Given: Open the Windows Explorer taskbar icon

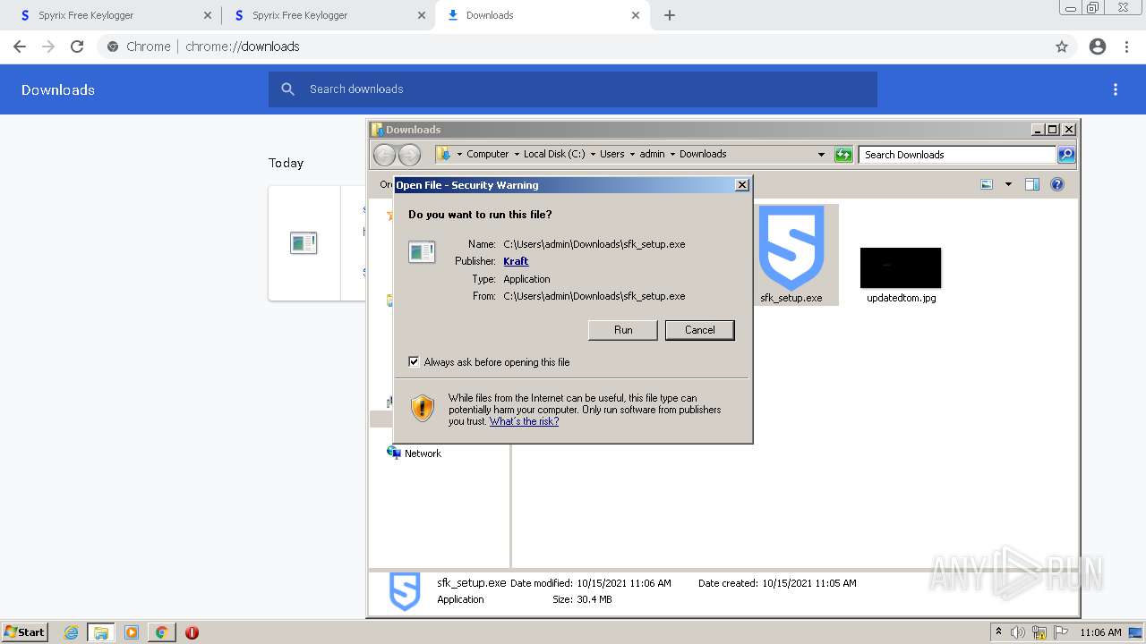Looking at the screenshot, I should click(100, 632).
